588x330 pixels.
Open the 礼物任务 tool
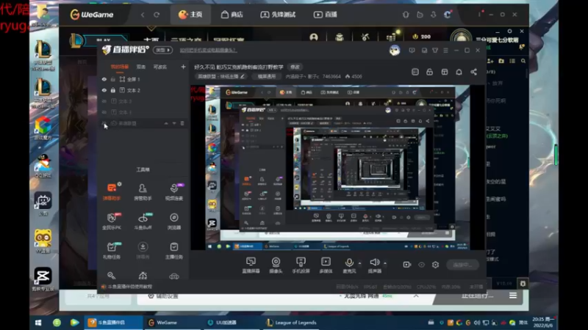click(112, 250)
